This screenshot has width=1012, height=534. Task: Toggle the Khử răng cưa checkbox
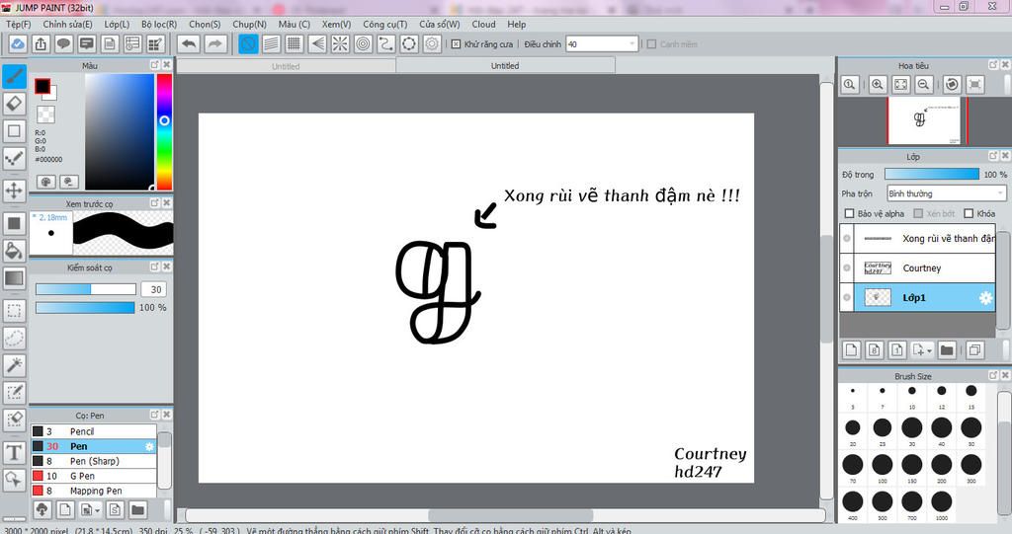point(456,43)
